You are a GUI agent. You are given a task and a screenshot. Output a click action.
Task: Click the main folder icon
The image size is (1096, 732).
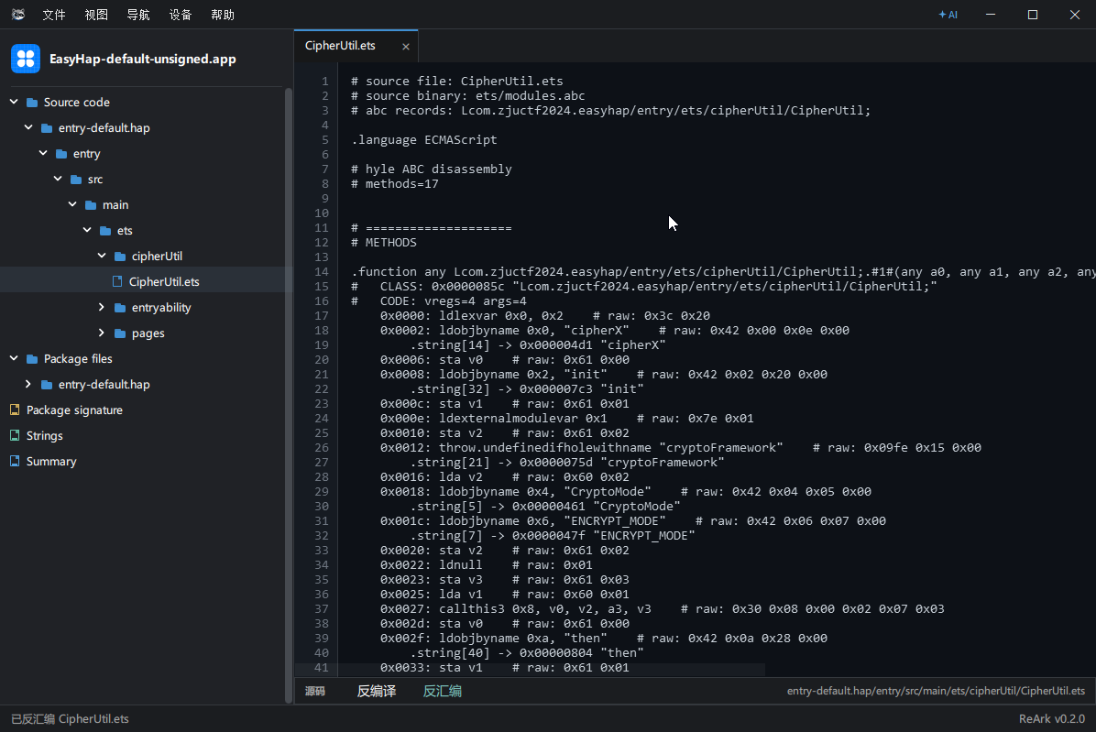pyautogui.click(x=91, y=205)
